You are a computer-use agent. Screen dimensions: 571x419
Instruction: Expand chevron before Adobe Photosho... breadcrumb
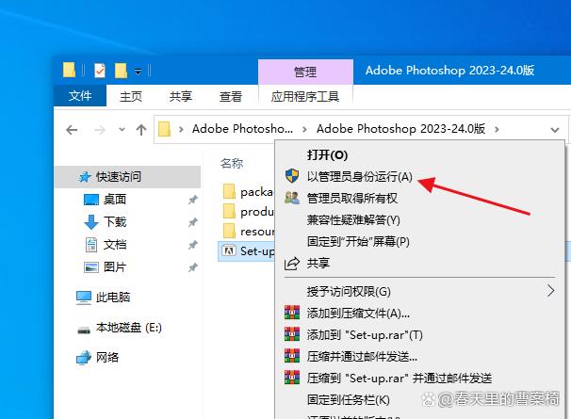[x=181, y=129]
